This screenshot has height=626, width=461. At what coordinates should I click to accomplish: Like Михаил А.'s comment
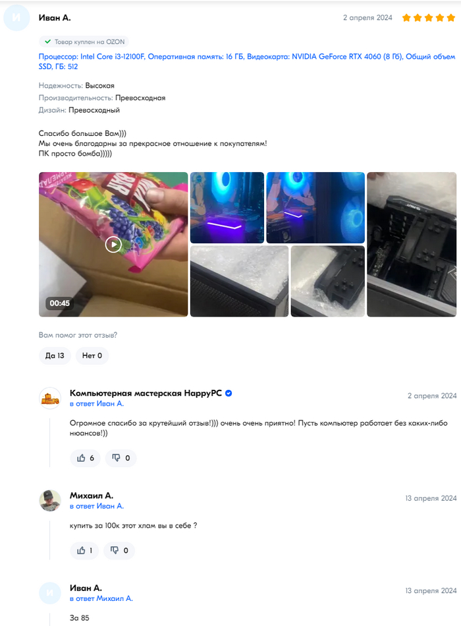pyautogui.click(x=84, y=551)
